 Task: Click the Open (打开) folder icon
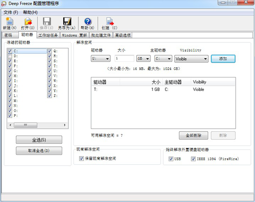pyautogui.click(x=28, y=21)
